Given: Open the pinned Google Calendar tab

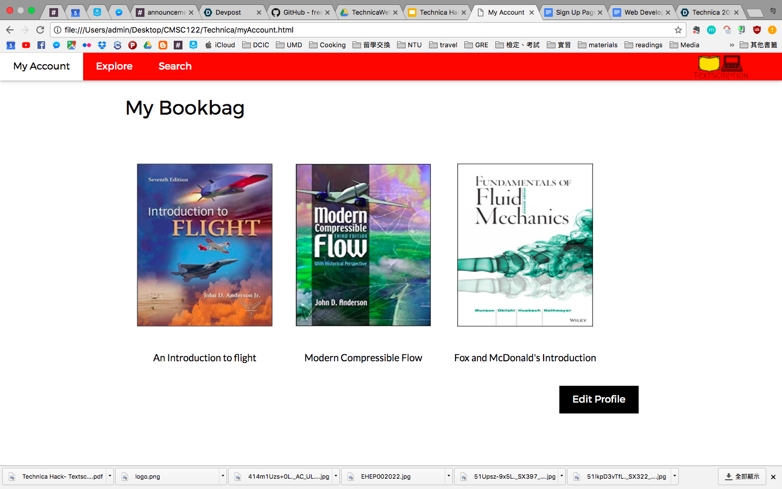Looking at the screenshot, I should pyautogui.click(x=75, y=12).
